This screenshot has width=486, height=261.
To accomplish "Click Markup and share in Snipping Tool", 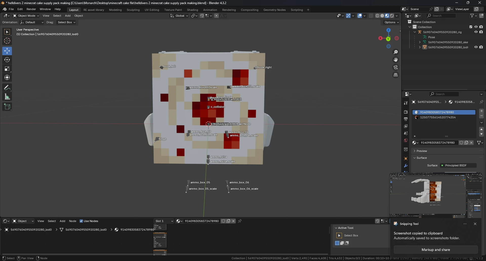I will pos(436,250).
